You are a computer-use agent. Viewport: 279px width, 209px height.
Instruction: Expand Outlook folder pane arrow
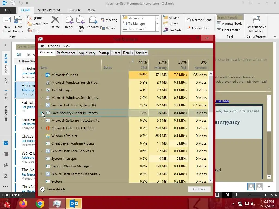[6, 45]
